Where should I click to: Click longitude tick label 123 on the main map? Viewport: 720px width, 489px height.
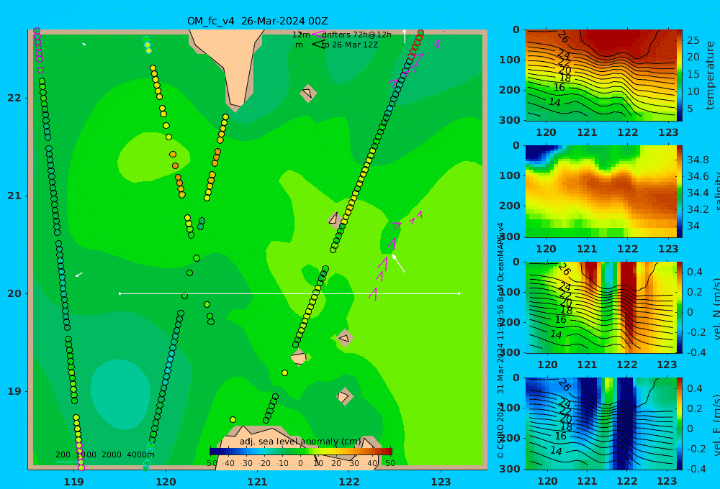(x=441, y=482)
